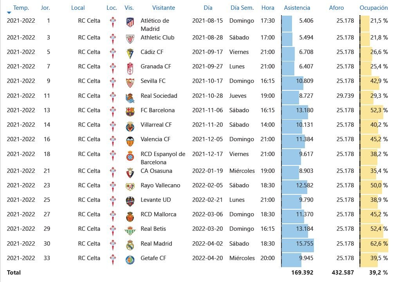
Task: Sort by the Asistencia column header
Action: pyautogui.click(x=297, y=8)
